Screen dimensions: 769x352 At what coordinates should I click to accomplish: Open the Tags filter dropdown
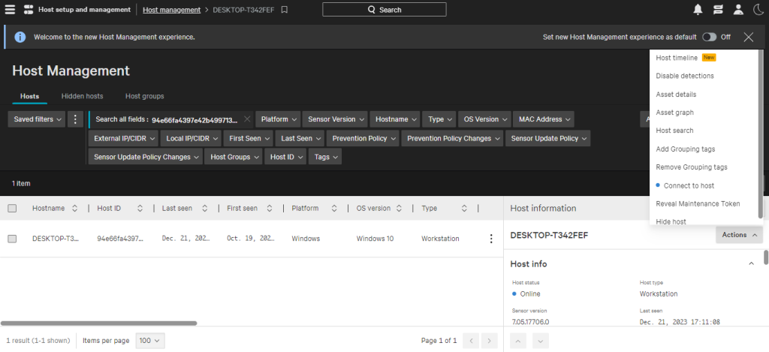[325, 157]
